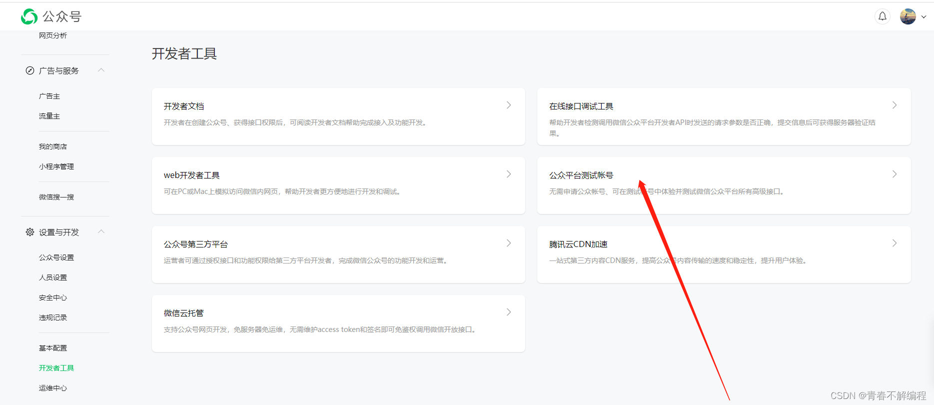Open 我的商店 in the sidebar

click(x=53, y=146)
